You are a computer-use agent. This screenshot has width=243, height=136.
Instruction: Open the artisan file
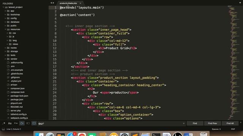pos(14,85)
